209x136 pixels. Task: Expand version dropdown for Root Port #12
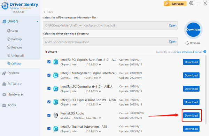100,65
